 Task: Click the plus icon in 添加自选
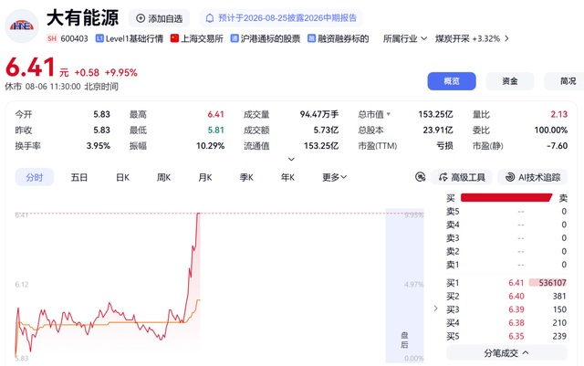pyautogui.click(x=141, y=18)
